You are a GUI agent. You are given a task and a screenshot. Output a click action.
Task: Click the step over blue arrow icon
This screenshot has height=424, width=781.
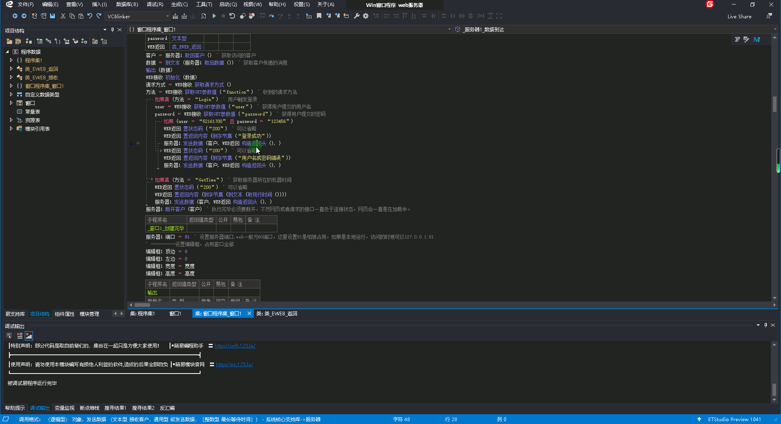(271, 16)
